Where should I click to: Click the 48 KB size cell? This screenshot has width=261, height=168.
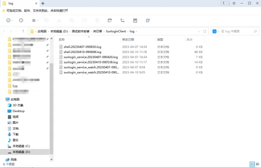tap(198, 52)
